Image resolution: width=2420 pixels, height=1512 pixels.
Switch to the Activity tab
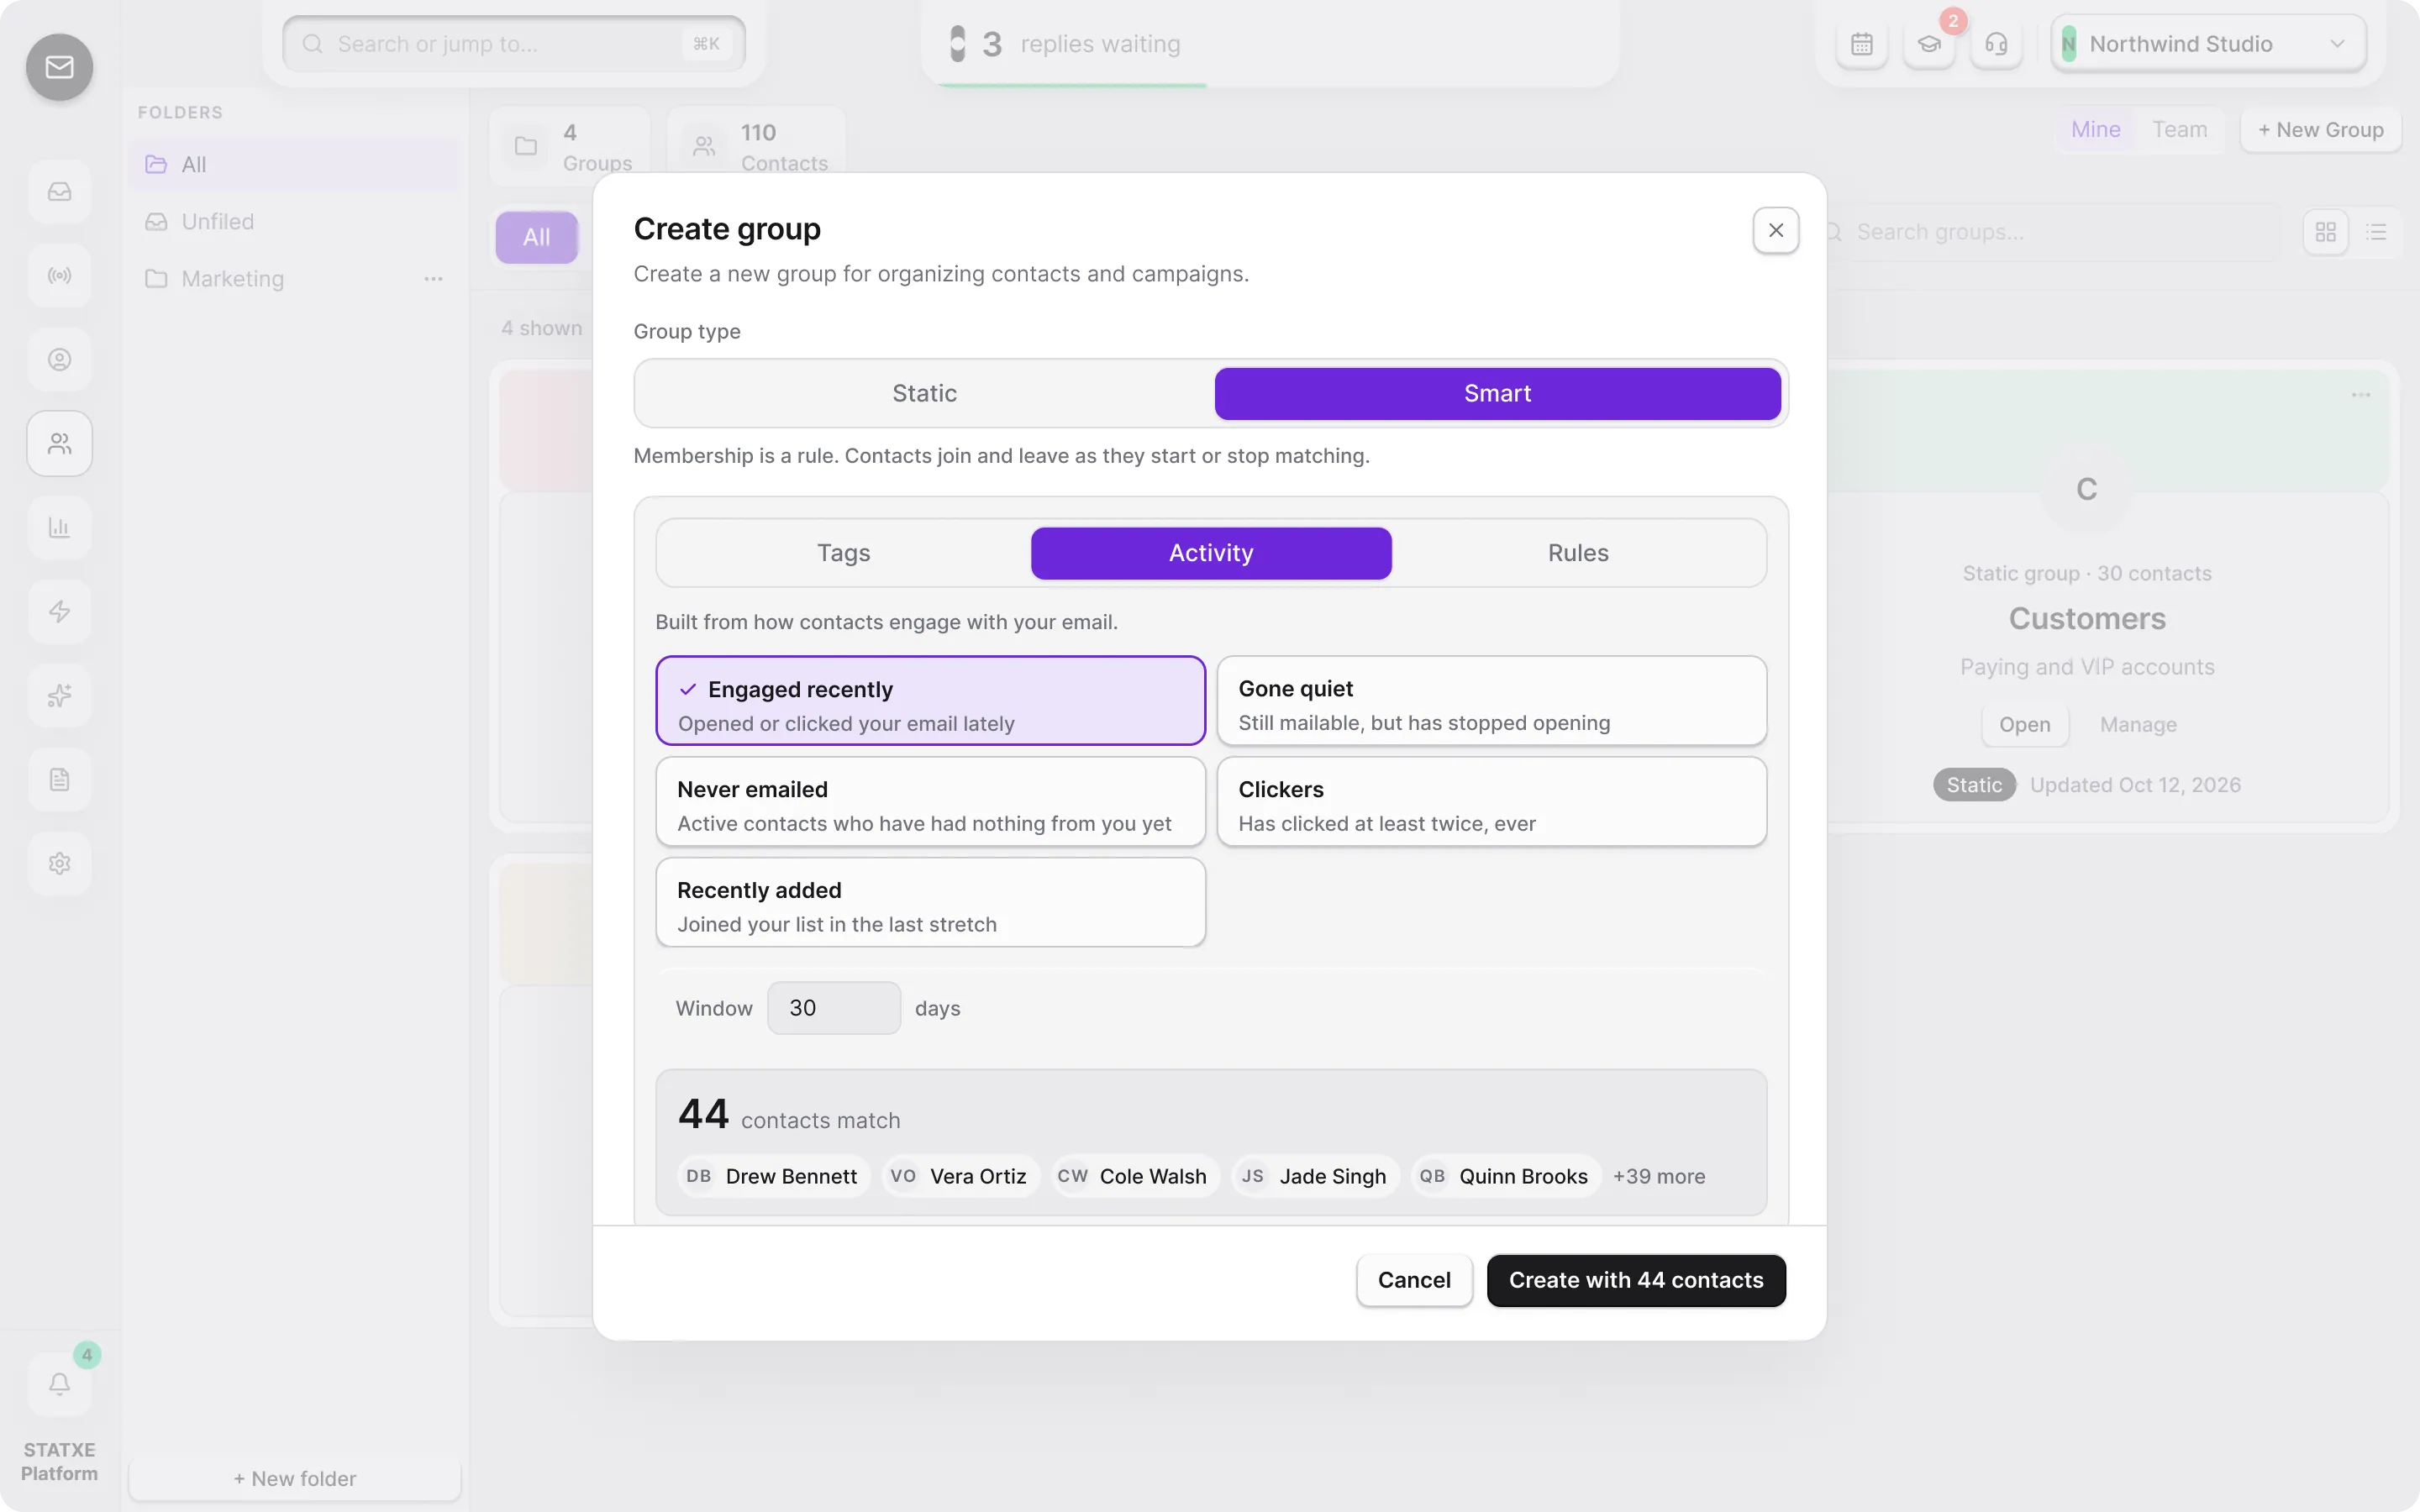(x=1211, y=553)
